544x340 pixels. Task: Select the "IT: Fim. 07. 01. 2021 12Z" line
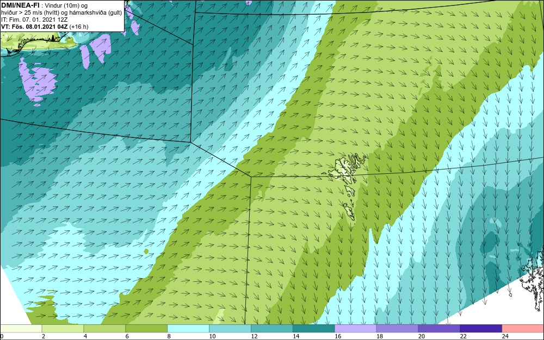tap(34, 20)
